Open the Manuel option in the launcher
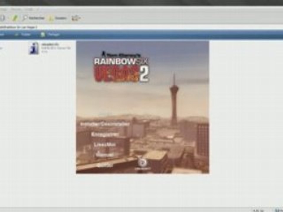Image resolution: width=283 pixels, height=212 pixels. (105, 155)
